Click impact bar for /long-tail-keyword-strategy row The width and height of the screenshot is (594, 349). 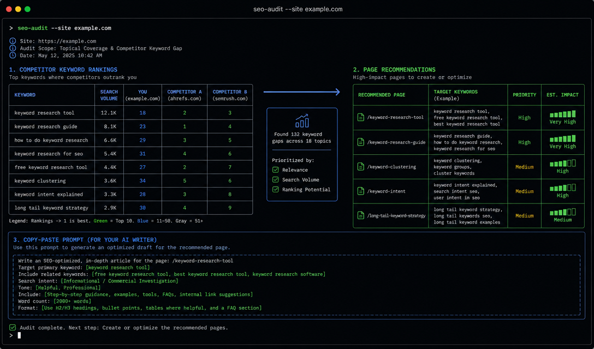coord(562,212)
